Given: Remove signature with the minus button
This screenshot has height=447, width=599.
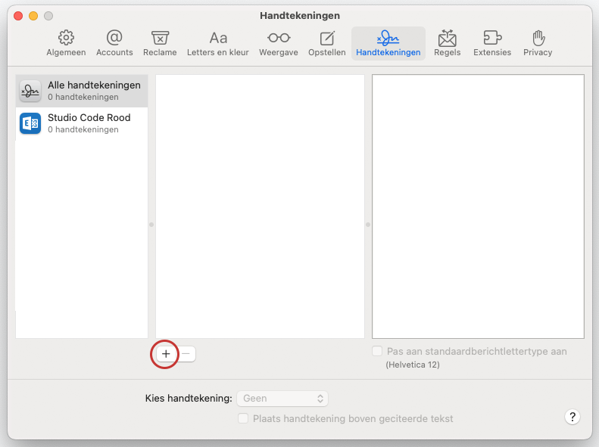Looking at the screenshot, I should click(186, 353).
